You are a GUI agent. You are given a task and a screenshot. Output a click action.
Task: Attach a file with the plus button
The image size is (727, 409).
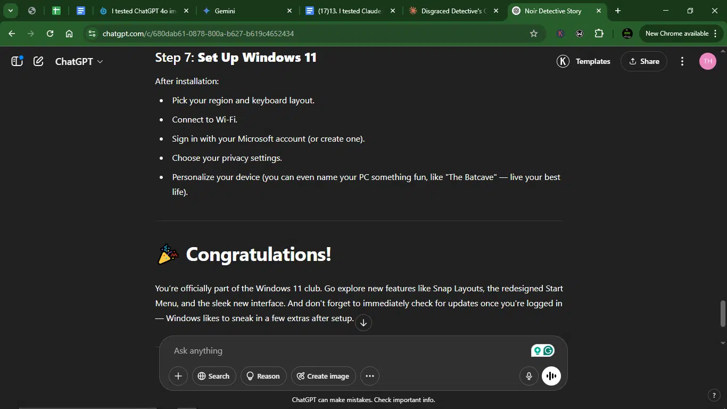point(178,376)
